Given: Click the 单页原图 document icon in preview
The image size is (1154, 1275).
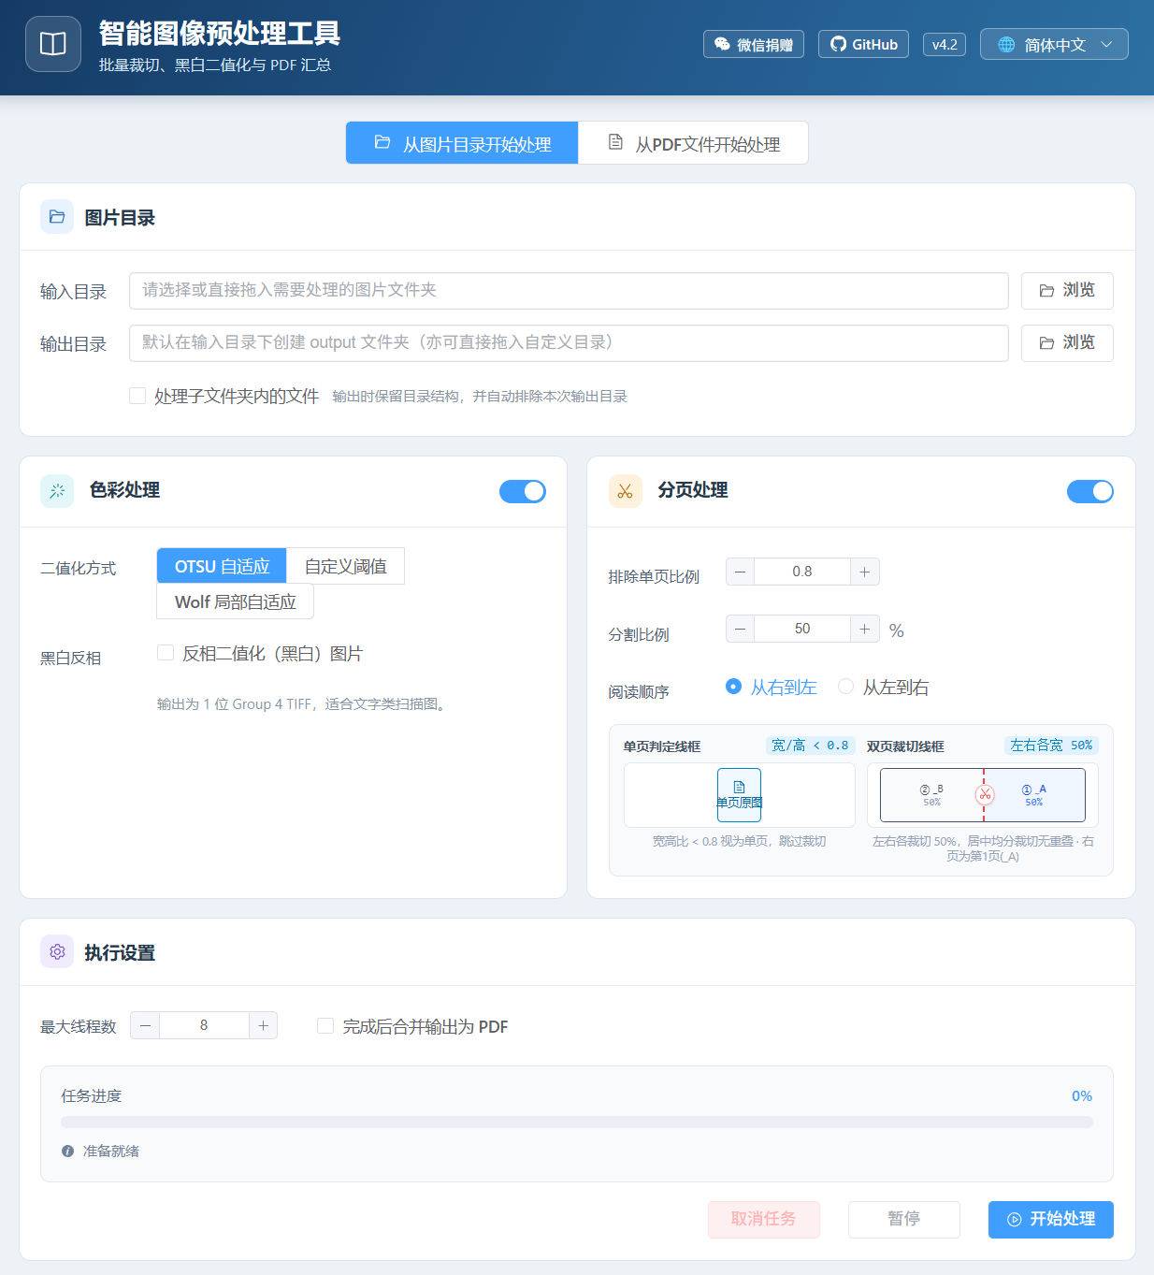Looking at the screenshot, I should click(739, 788).
